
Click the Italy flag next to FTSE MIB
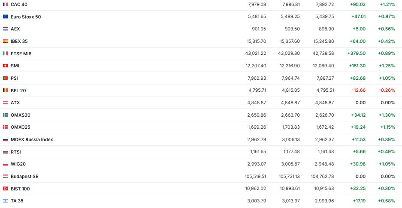click(5, 54)
